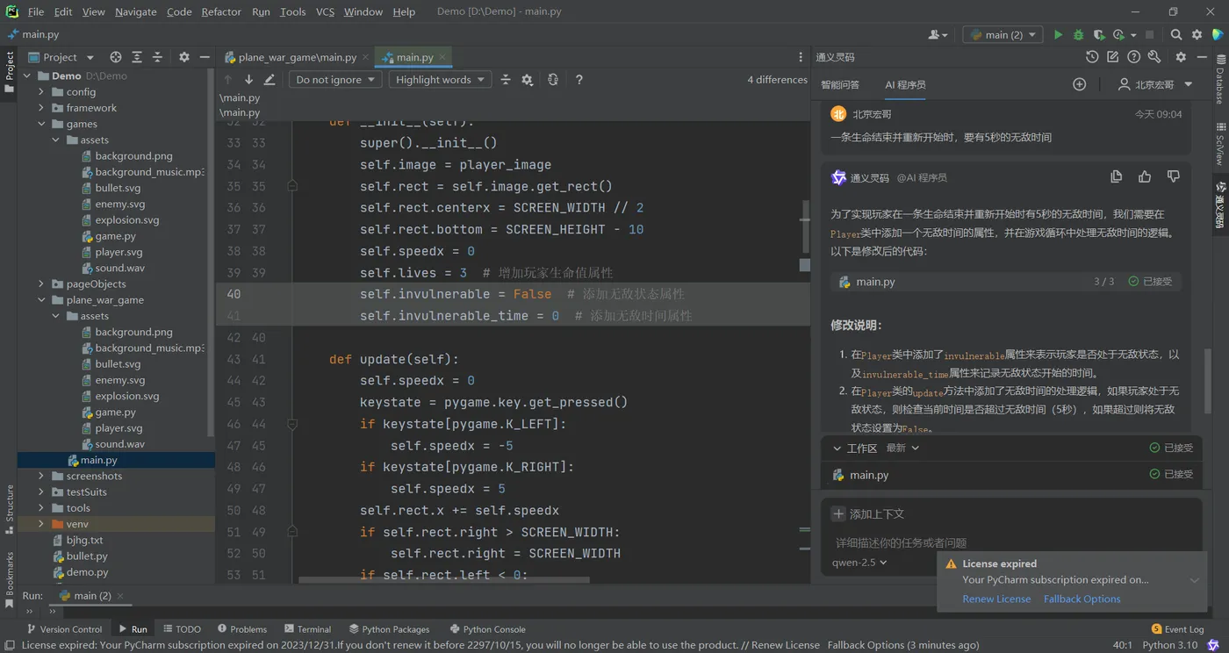Copy the AI response content

pyautogui.click(x=1116, y=177)
